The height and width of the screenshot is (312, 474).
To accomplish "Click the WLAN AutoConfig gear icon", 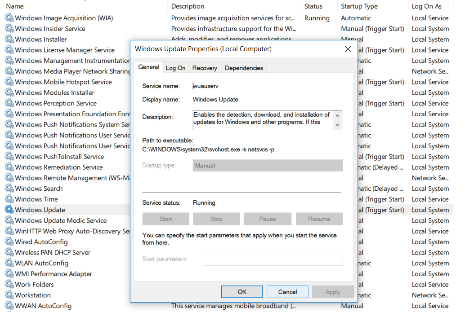I will (x=9, y=263).
